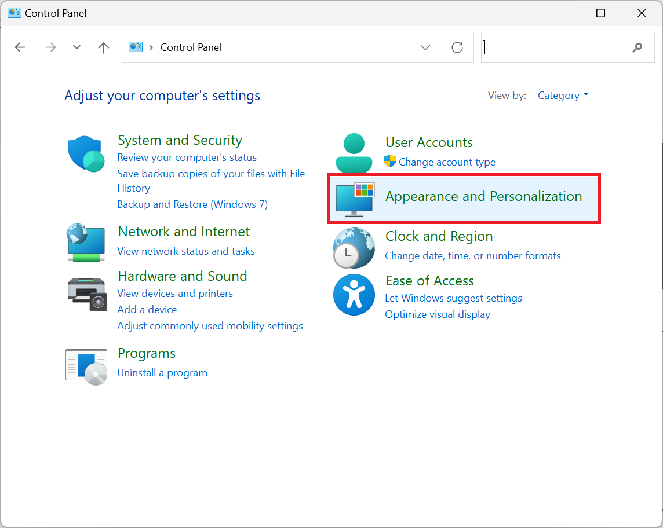Viewport: 663px width, 528px height.
Task: Close the Control Panel window
Action: pos(642,13)
